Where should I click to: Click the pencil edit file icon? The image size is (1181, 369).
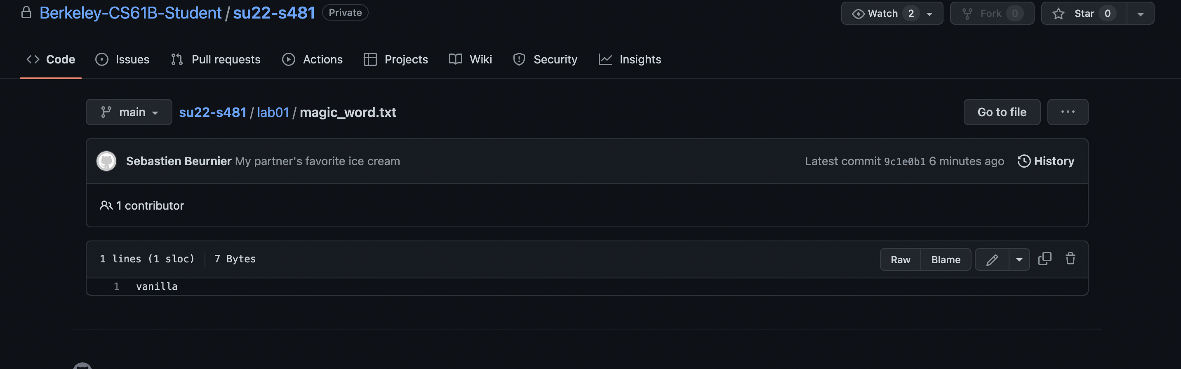point(992,259)
